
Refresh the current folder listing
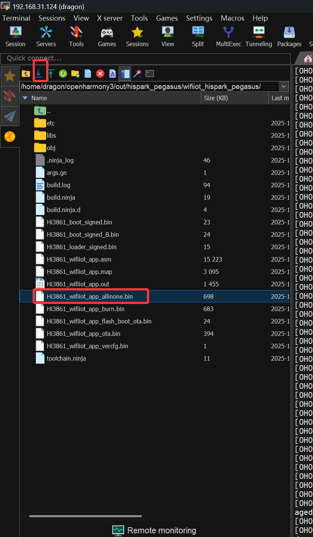point(63,74)
